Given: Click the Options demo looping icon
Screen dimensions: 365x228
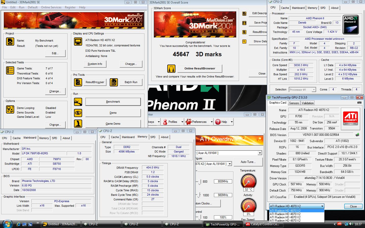Looking at the screenshot, I should tap(10, 109).
